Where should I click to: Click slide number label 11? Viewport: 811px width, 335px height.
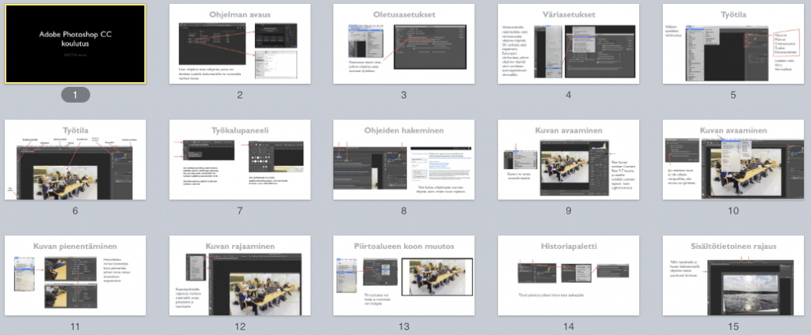tap(75, 327)
